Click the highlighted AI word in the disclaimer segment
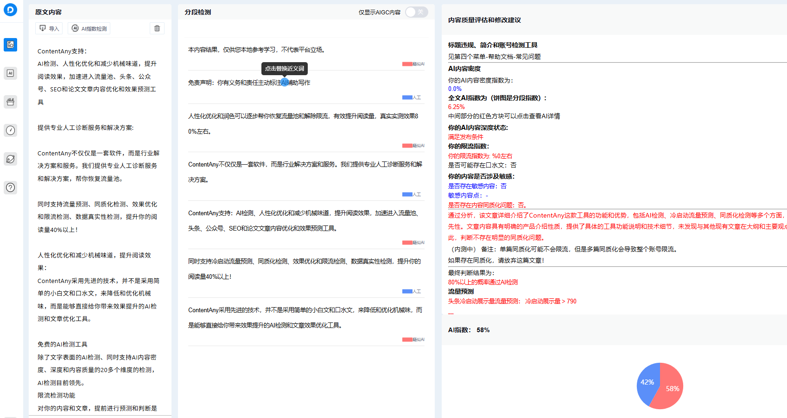This screenshot has width=787, height=418. 284,82
